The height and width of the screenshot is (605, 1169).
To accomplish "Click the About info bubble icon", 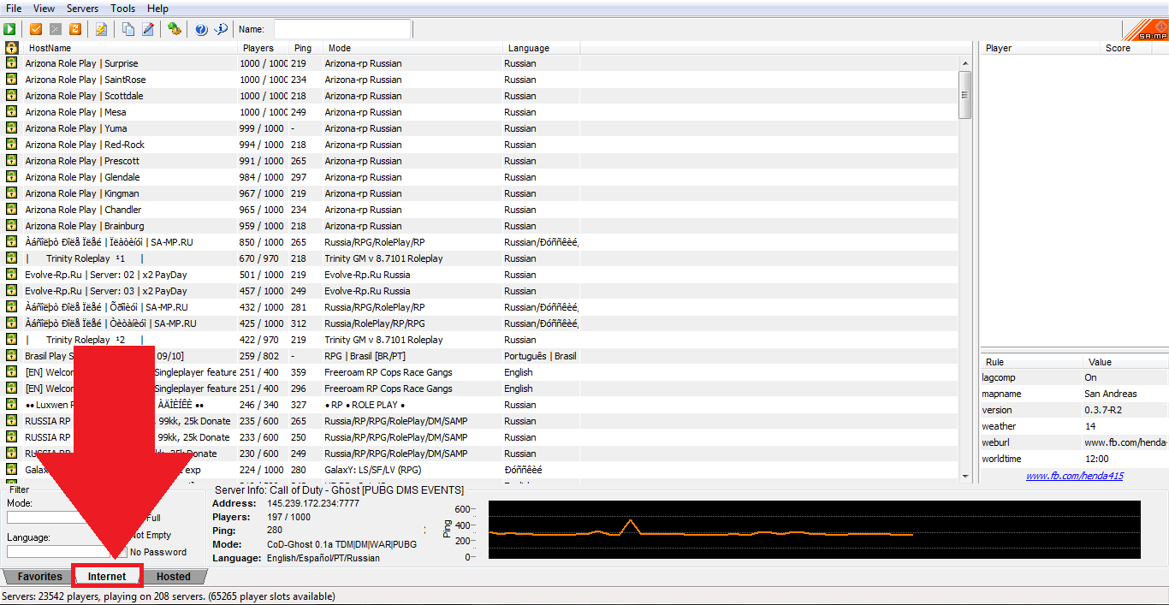I will [x=221, y=29].
